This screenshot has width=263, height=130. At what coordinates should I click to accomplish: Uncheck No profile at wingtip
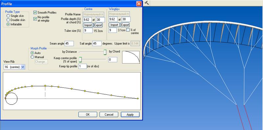(x=35, y=19)
